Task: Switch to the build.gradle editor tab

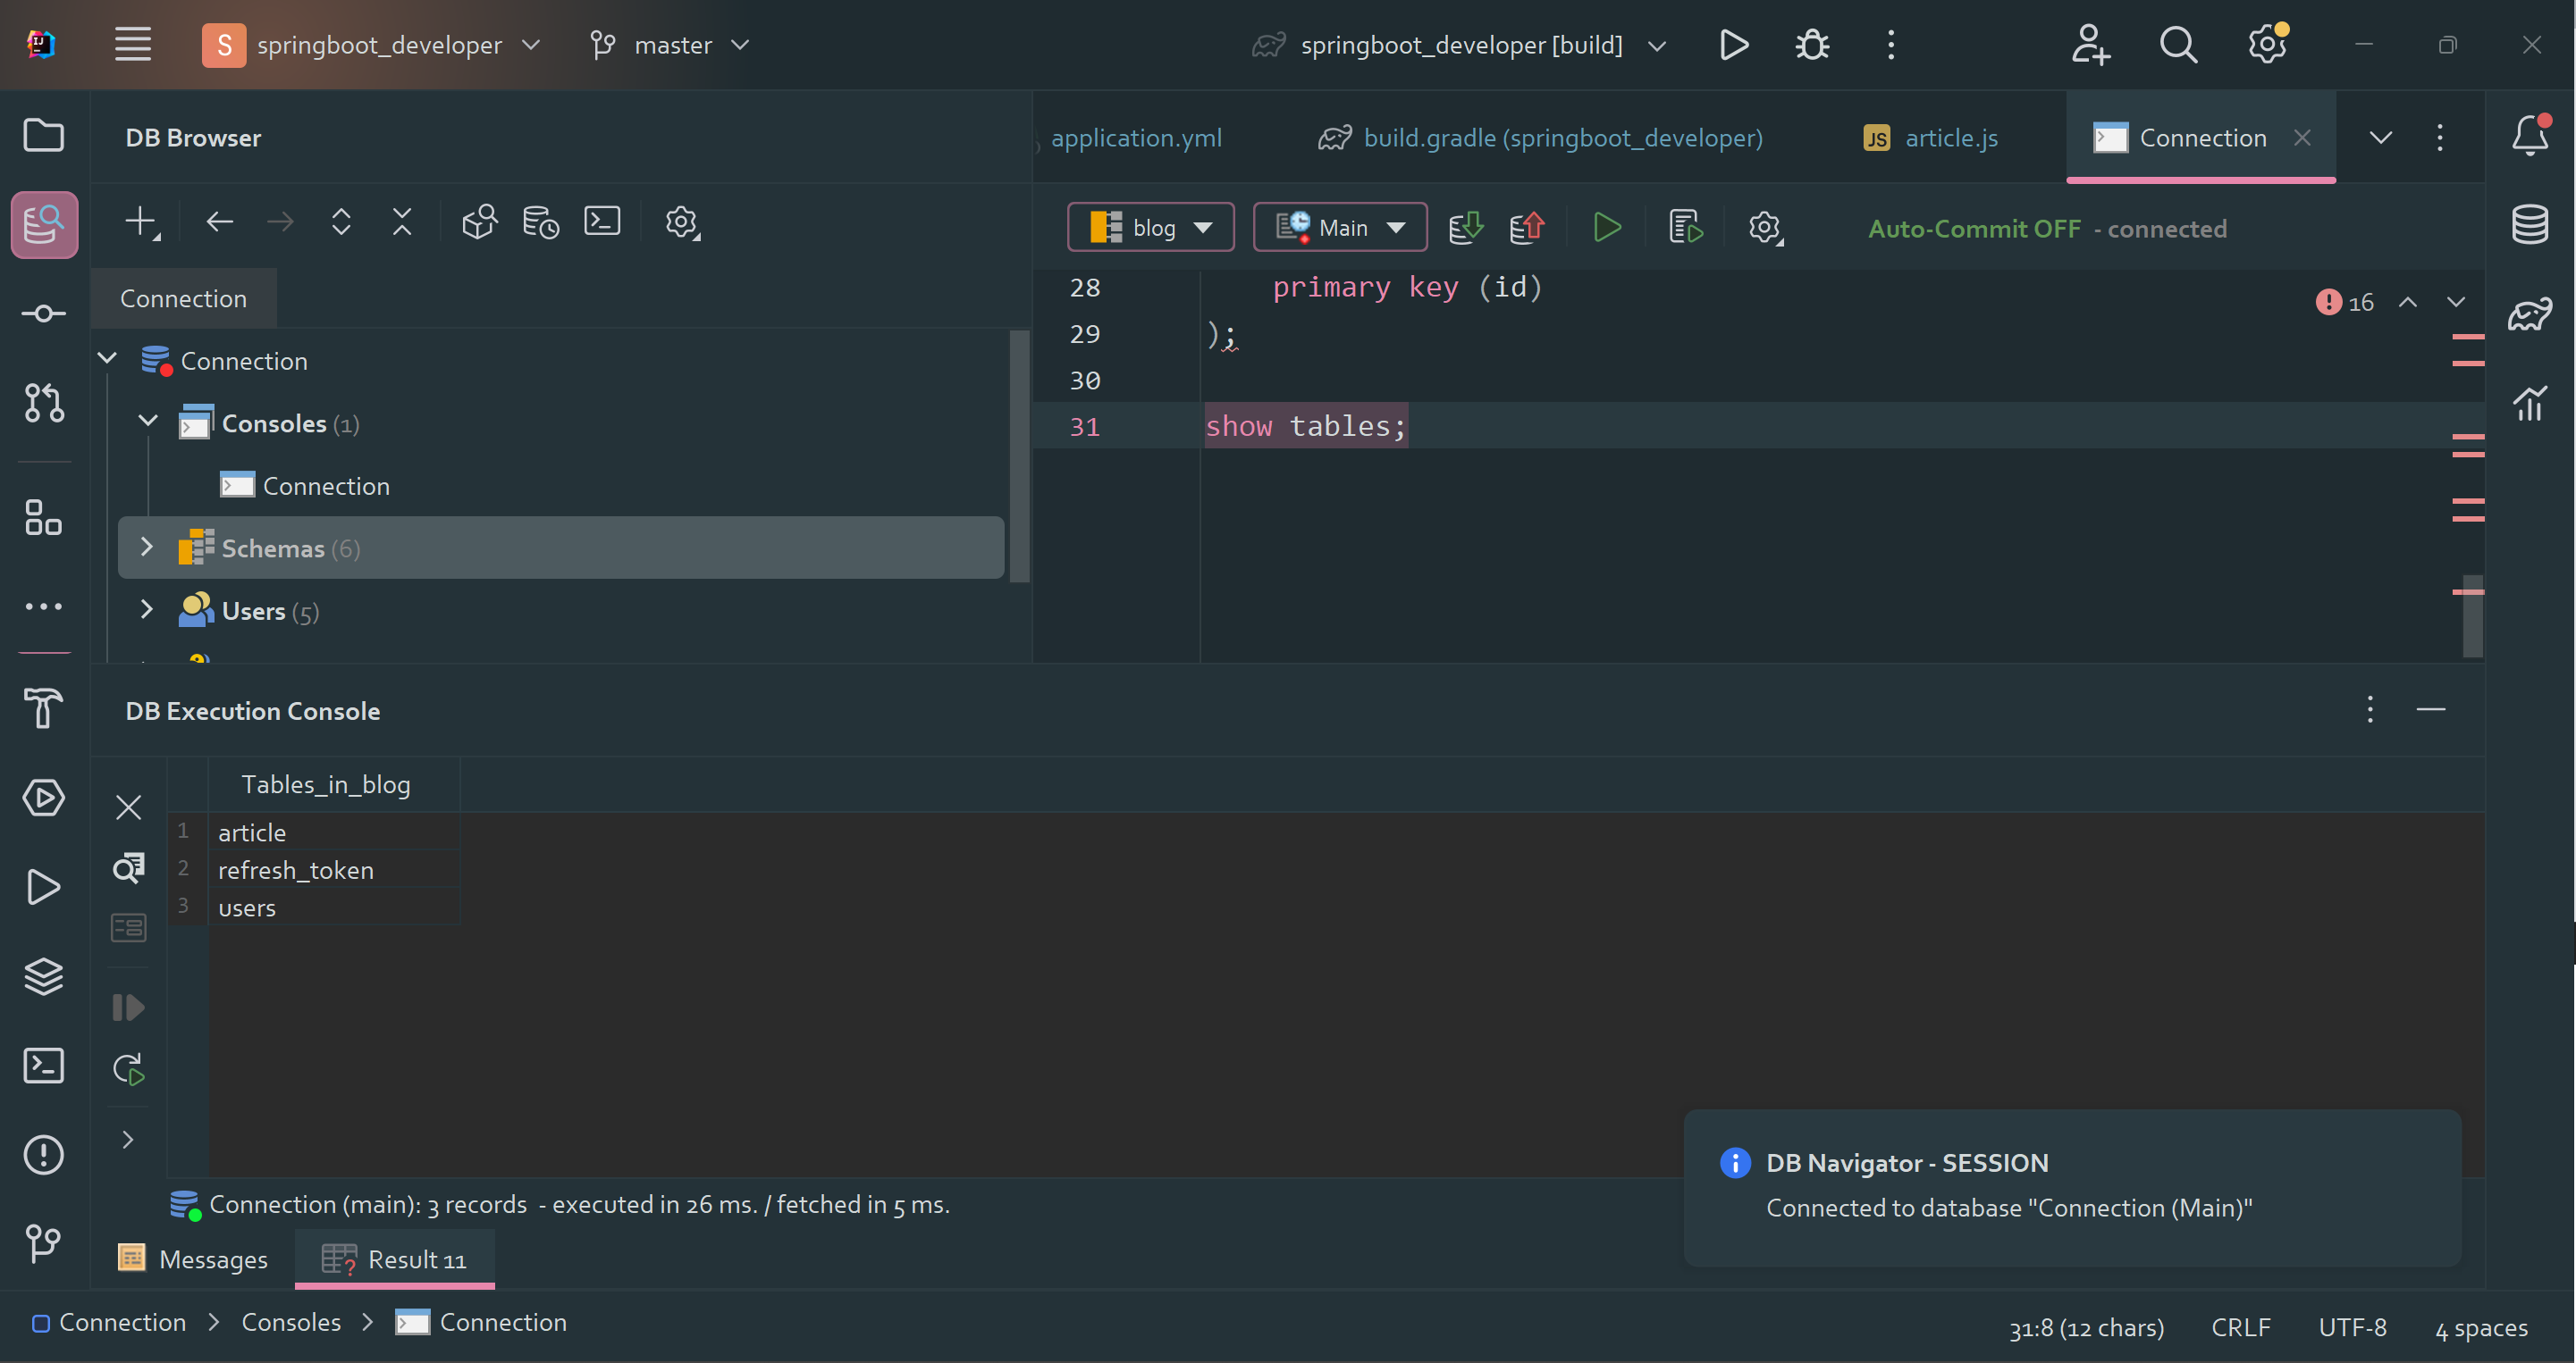Action: pos(1541,138)
